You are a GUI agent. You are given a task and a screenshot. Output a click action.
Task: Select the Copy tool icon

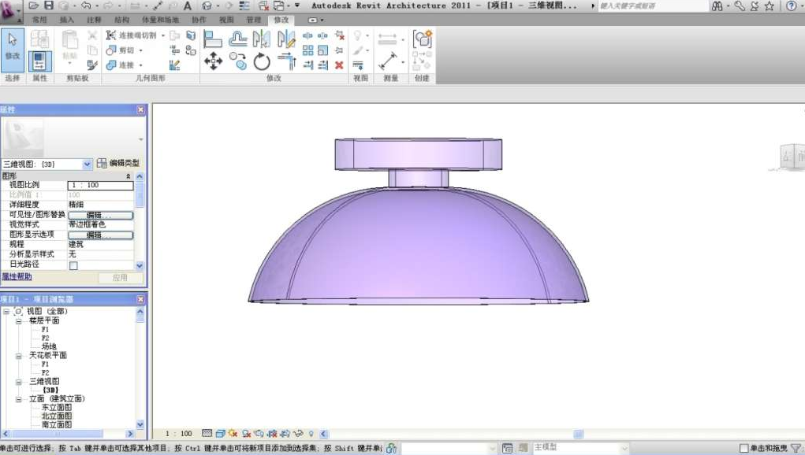[x=237, y=61]
